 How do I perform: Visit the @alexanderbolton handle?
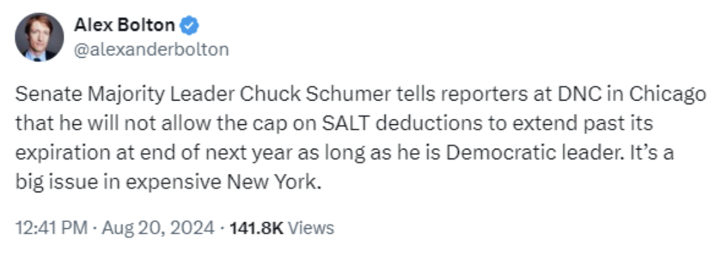[x=152, y=49]
